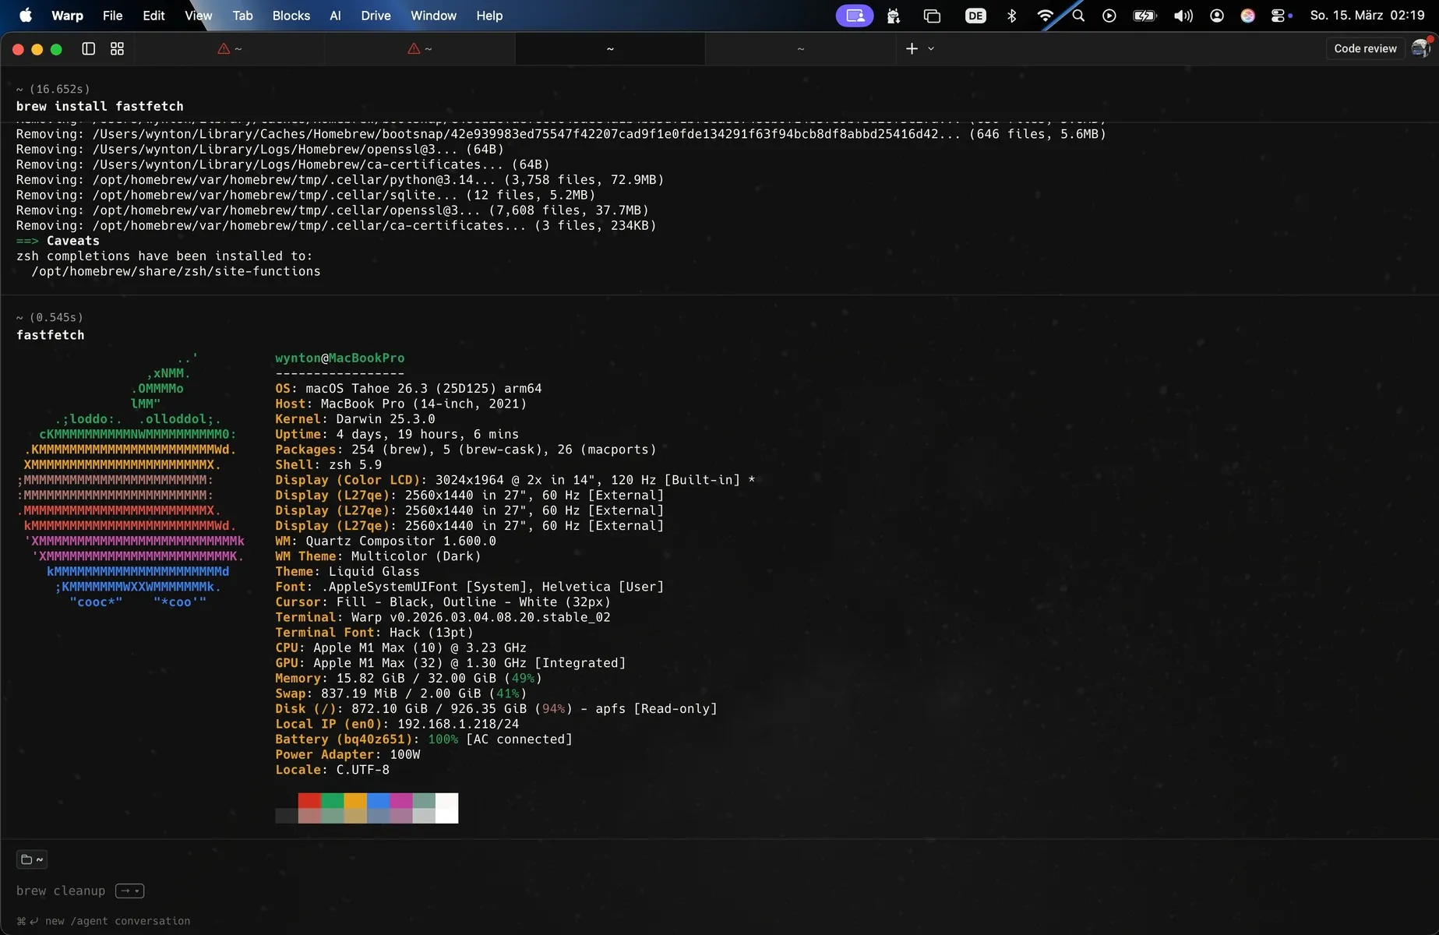Open the grid view of tabs
1439x935 pixels.
coord(117,49)
